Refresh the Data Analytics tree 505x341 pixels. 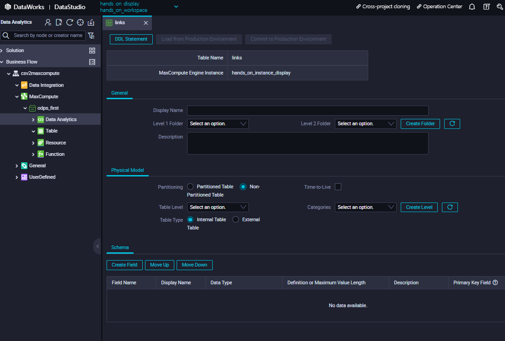70,22
